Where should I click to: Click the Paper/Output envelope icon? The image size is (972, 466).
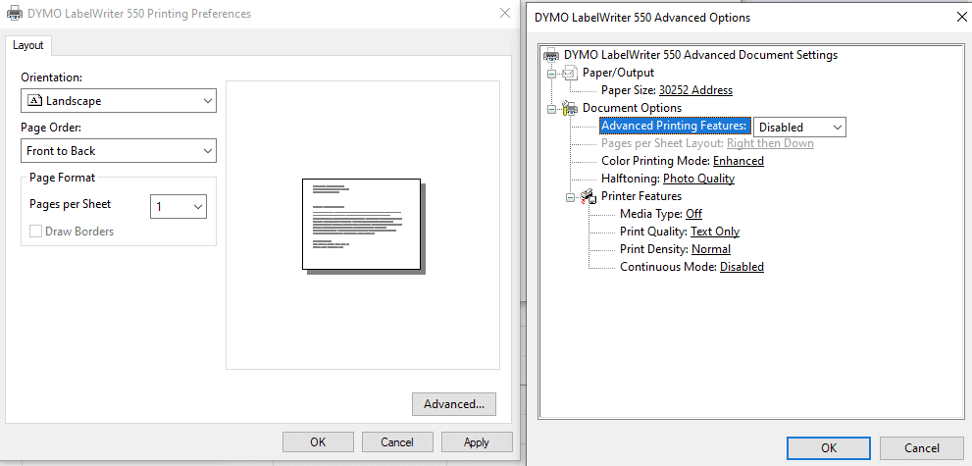(570, 73)
